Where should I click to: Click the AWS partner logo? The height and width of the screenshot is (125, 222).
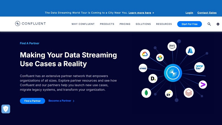click(172, 46)
